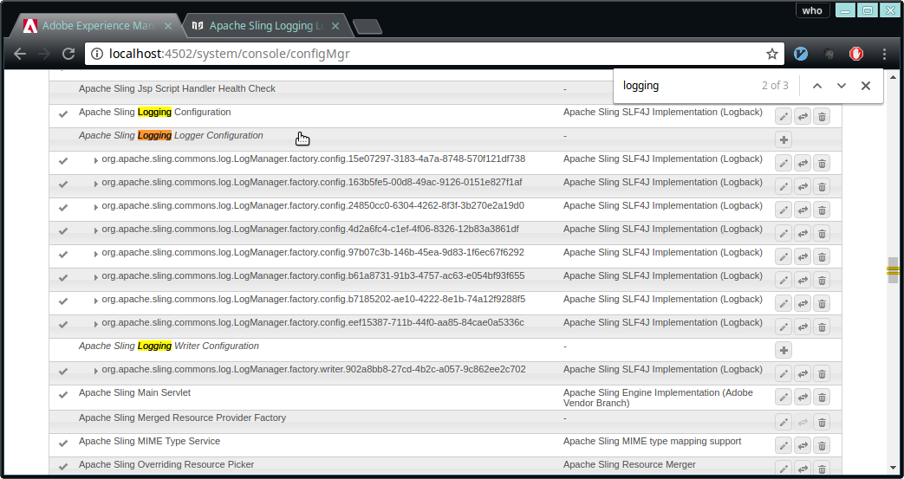
Task: Unbind the Apache Sling Main Servlet configuration
Action: tap(803, 398)
